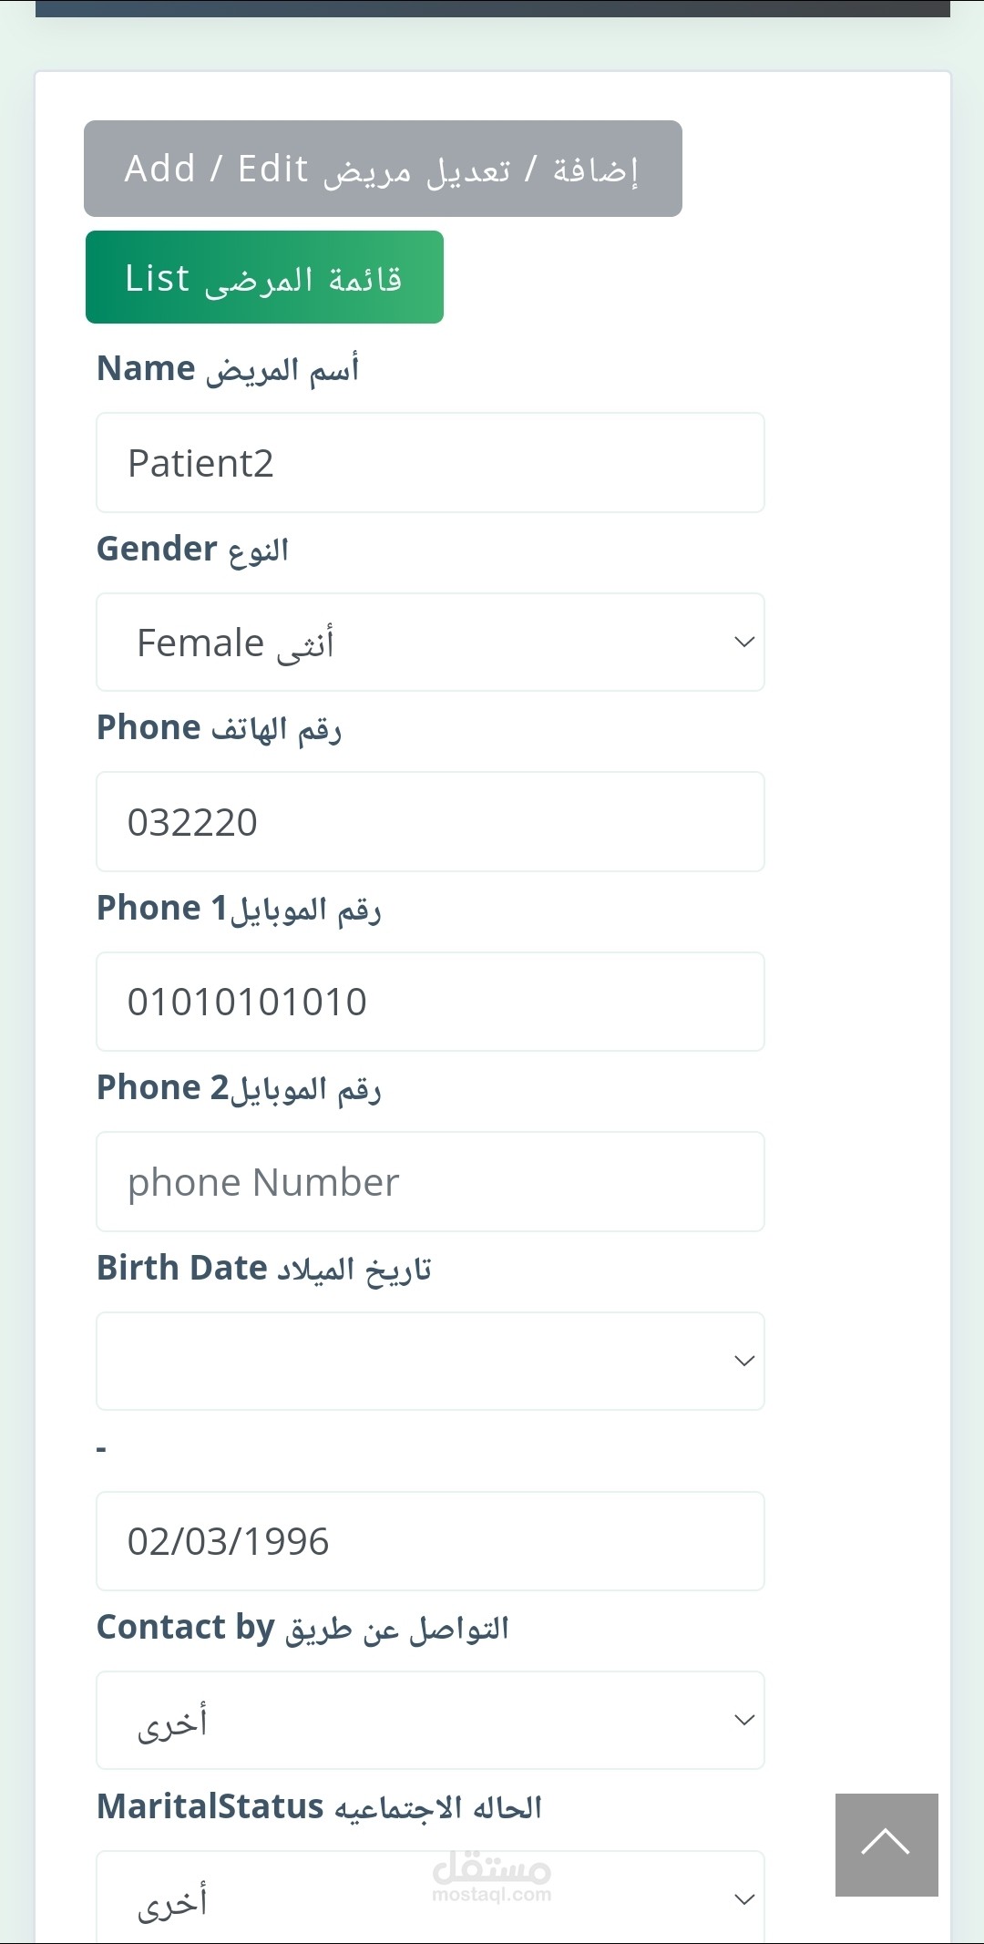Expand the Gender dropdown showing Female
The image size is (984, 1944).
[430, 643]
